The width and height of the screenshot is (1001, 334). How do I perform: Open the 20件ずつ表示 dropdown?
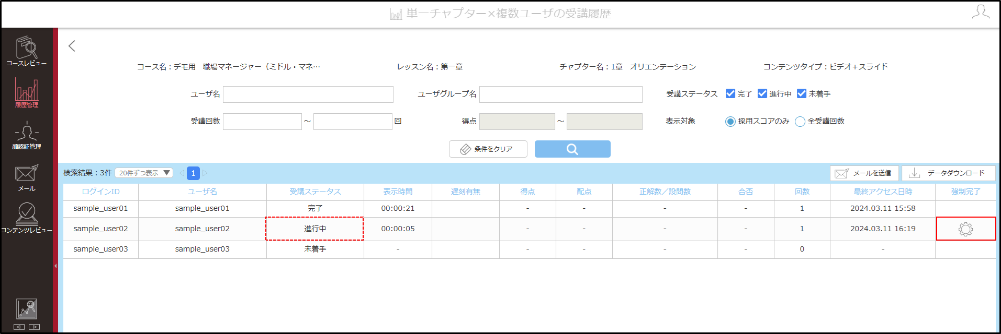[x=144, y=173]
